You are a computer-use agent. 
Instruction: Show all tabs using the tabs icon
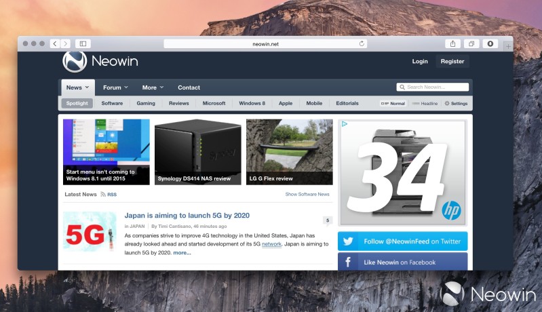(x=471, y=43)
